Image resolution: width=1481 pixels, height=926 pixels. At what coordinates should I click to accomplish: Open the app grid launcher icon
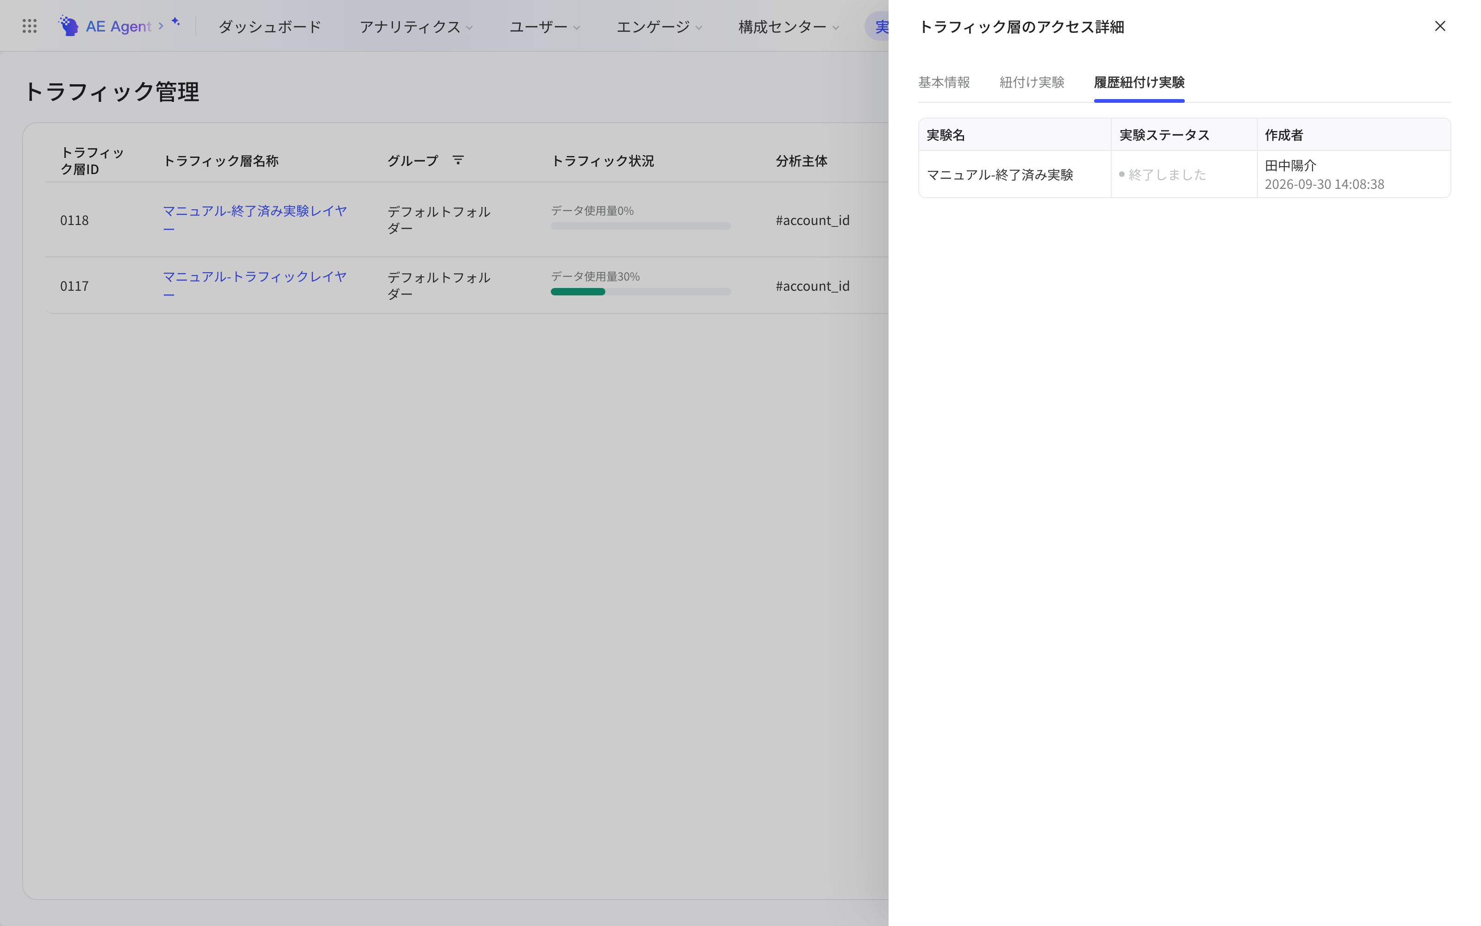29,26
